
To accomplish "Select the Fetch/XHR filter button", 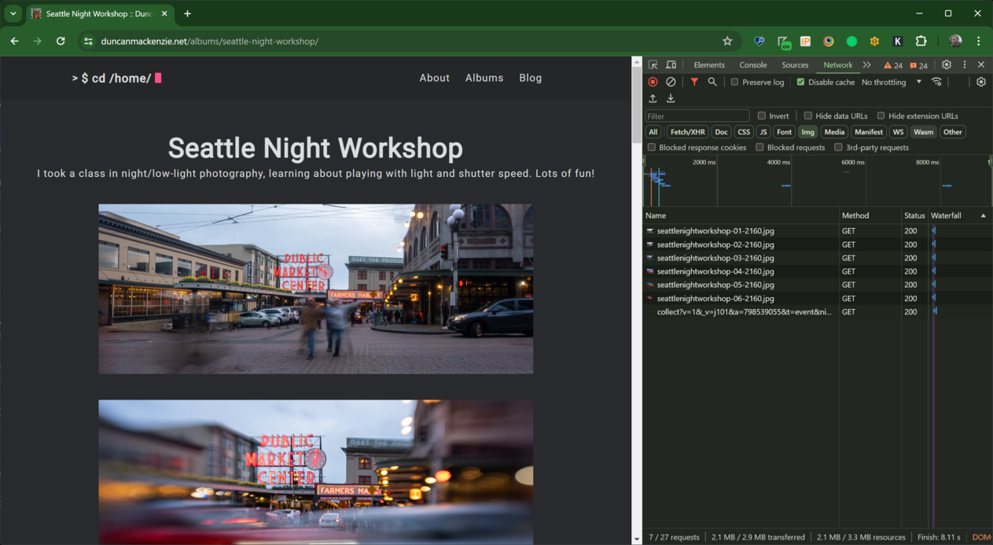I will click(x=688, y=132).
